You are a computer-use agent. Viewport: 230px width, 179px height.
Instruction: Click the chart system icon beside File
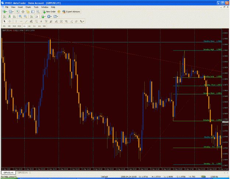tap(3, 7)
